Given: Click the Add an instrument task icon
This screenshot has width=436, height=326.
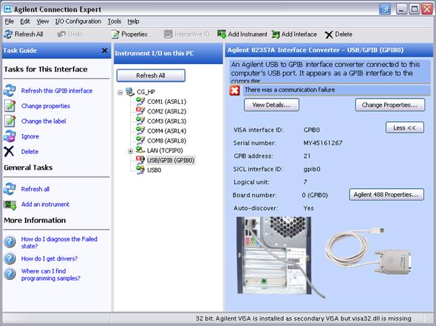Looking at the screenshot, I should click(9, 205).
